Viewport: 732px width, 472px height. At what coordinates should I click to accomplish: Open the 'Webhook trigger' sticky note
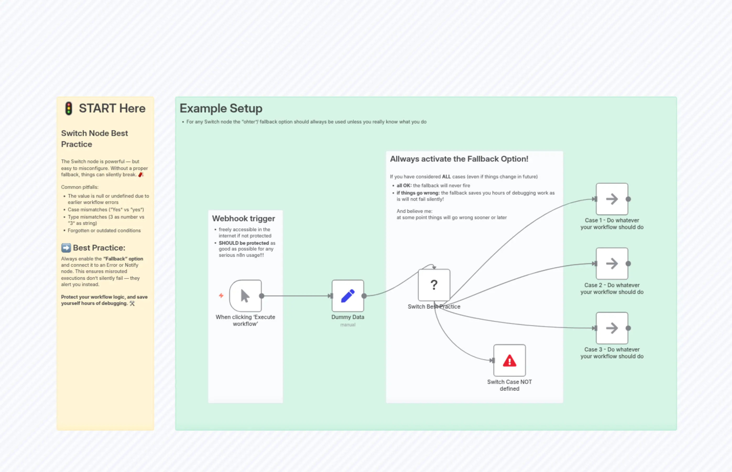[x=243, y=219]
